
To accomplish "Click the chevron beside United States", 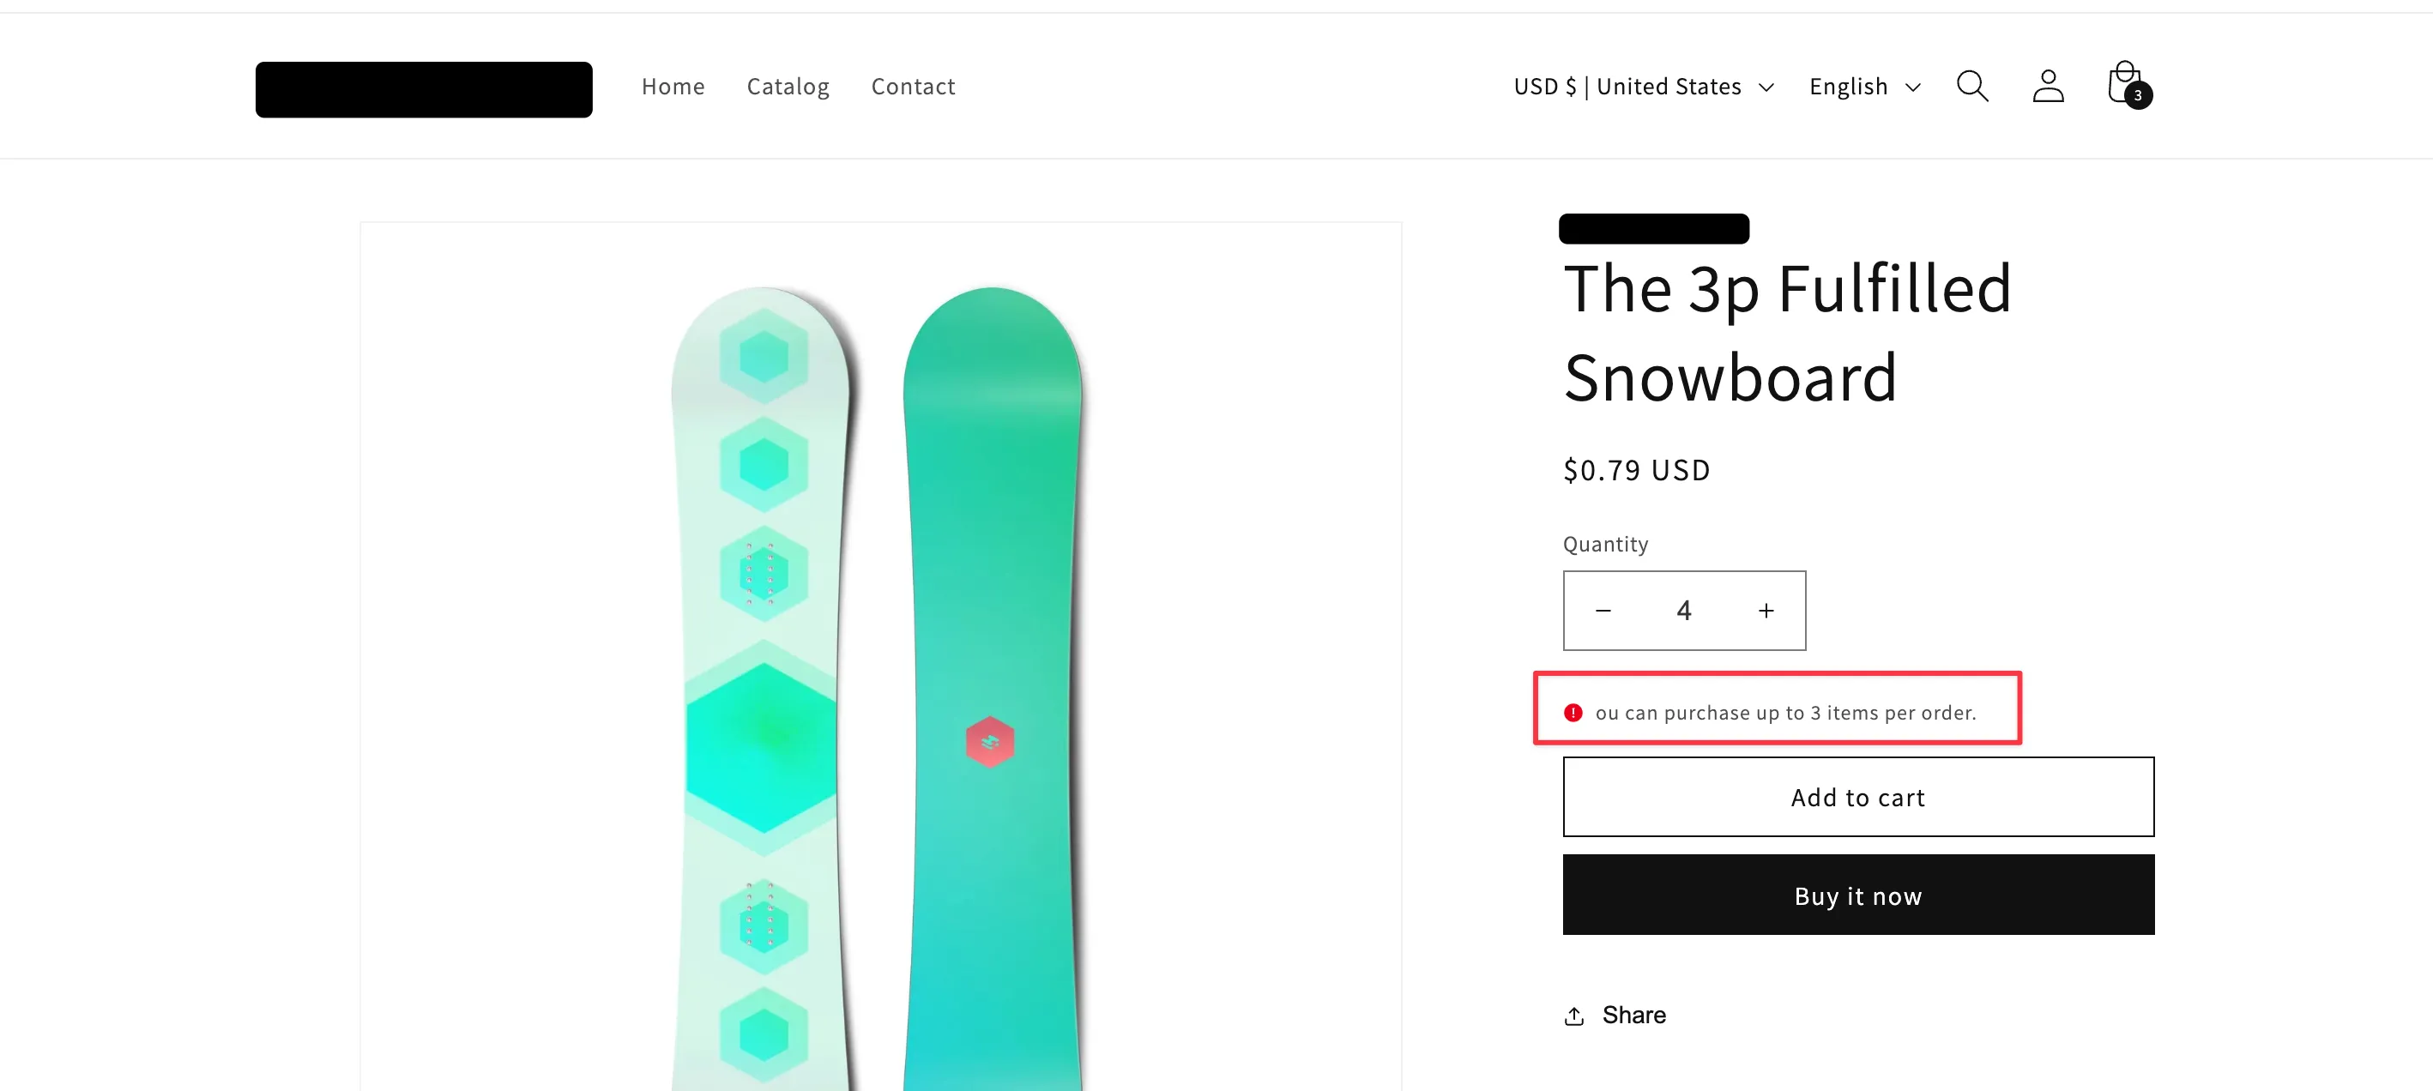I will click(1766, 87).
